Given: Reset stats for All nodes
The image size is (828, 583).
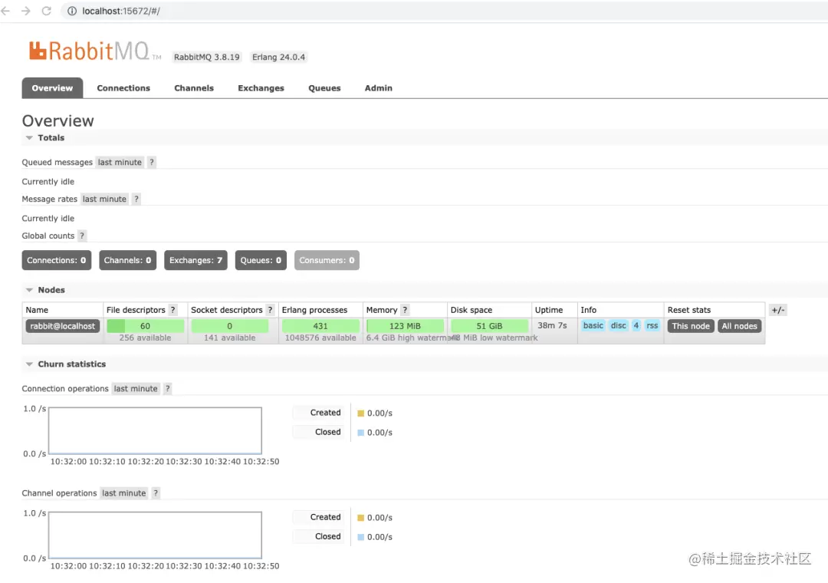Looking at the screenshot, I should coord(739,326).
